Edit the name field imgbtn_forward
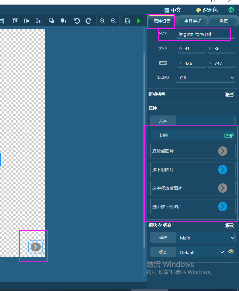239x291 pixels. [x=206, y=34]
